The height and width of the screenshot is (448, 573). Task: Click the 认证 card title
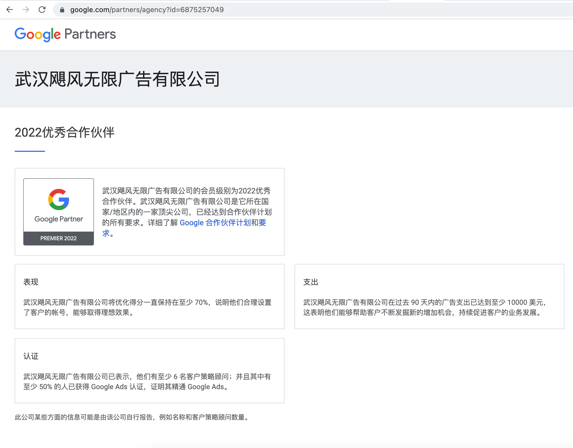pyautogui.click(x=31, y=356)
